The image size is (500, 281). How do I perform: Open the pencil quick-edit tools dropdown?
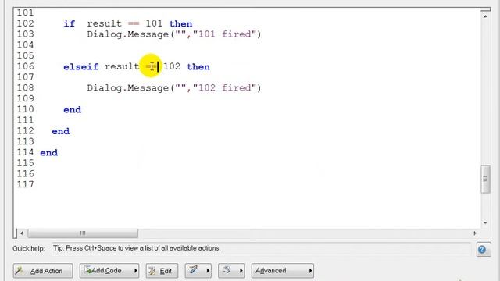pos(198,271)
